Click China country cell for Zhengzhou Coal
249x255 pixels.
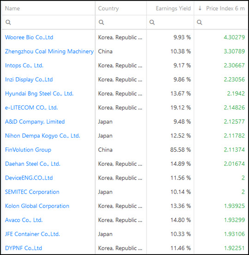click(x=105, y=51)
